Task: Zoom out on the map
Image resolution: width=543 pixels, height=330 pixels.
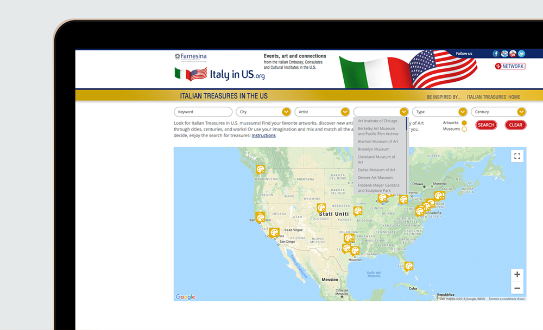Action: (517, 288)
